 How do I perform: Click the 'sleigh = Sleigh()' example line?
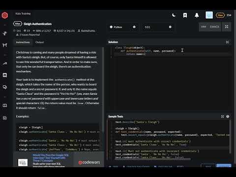[x=31, y=127]
